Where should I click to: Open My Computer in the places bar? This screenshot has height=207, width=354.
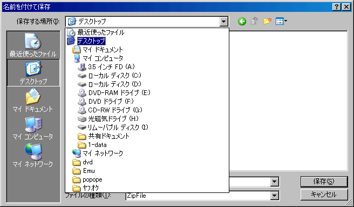click(33, 128)
